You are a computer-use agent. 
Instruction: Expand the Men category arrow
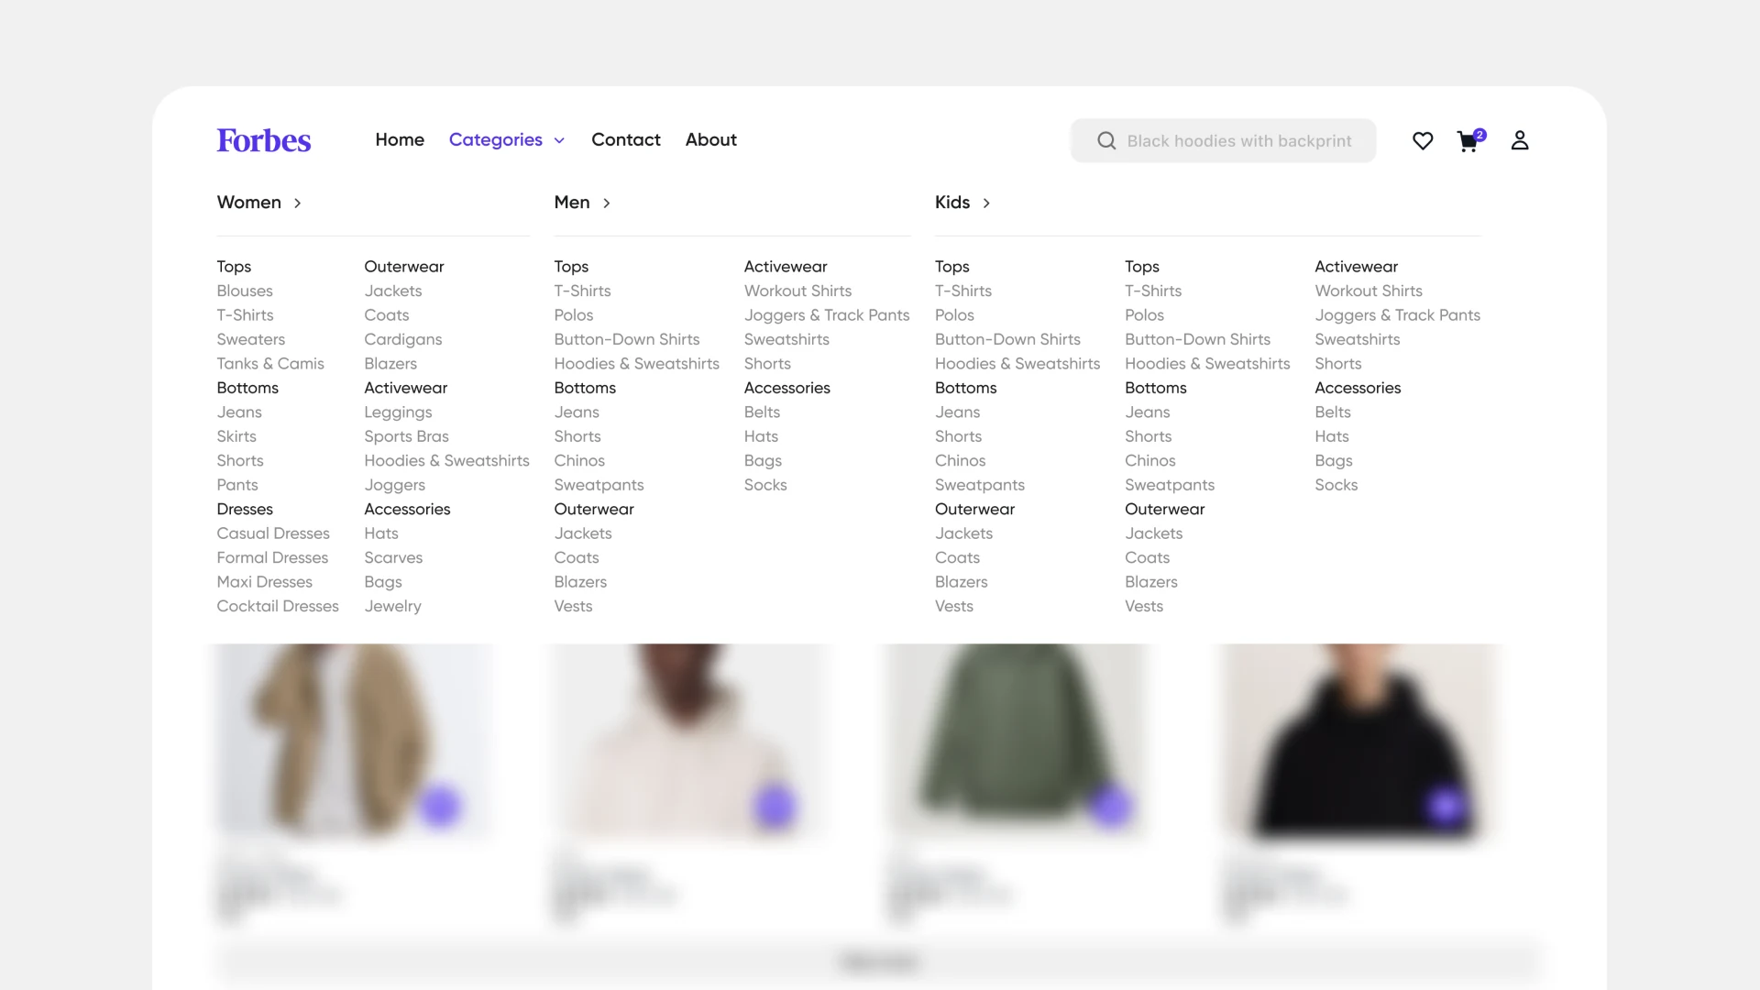point(606,203)
